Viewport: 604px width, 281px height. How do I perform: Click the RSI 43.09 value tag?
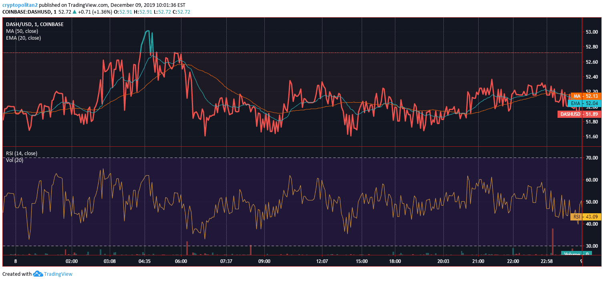[x=586, y=217]
